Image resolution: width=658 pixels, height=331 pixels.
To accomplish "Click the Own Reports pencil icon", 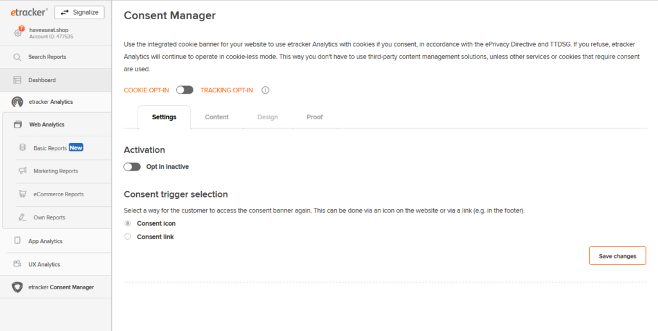I will (22, 217).
